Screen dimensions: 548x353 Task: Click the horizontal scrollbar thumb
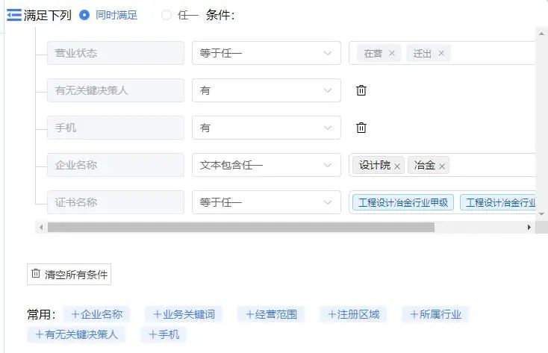click(241, 227)
